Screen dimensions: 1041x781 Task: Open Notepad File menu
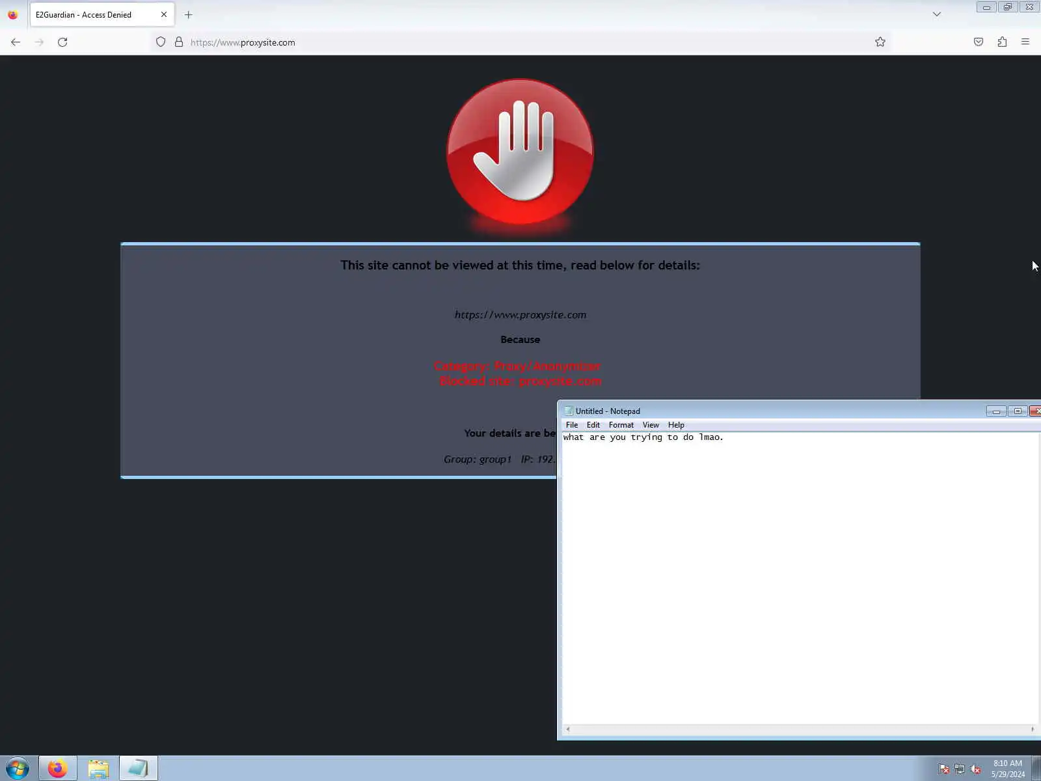572,425
